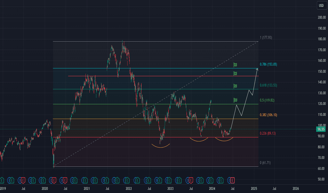This screenshot has height=193, width=328.
Task: Click the 0.618 (133.53) Fibonacci label
Action: click(x=269, y=85)
